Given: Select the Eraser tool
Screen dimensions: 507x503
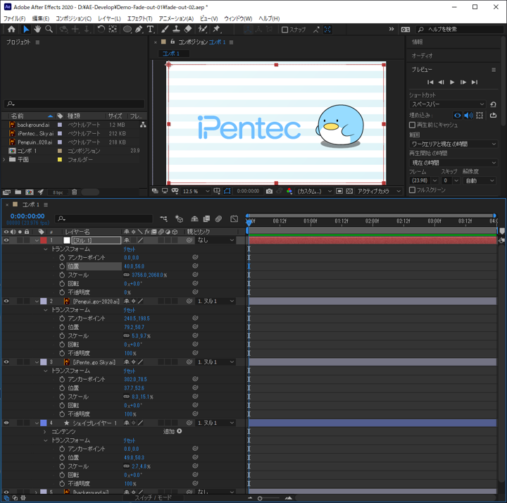Looking at the screenshot, I should (187, 29).
